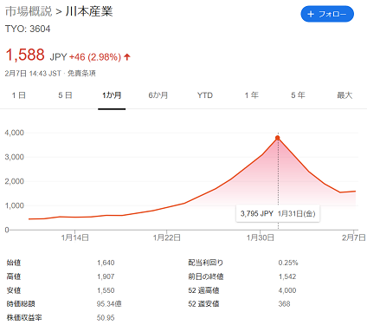This screenshot has width=367, height=325.
Task: Click the 配当利回り value 0.25%
Action: pos(288,263)
